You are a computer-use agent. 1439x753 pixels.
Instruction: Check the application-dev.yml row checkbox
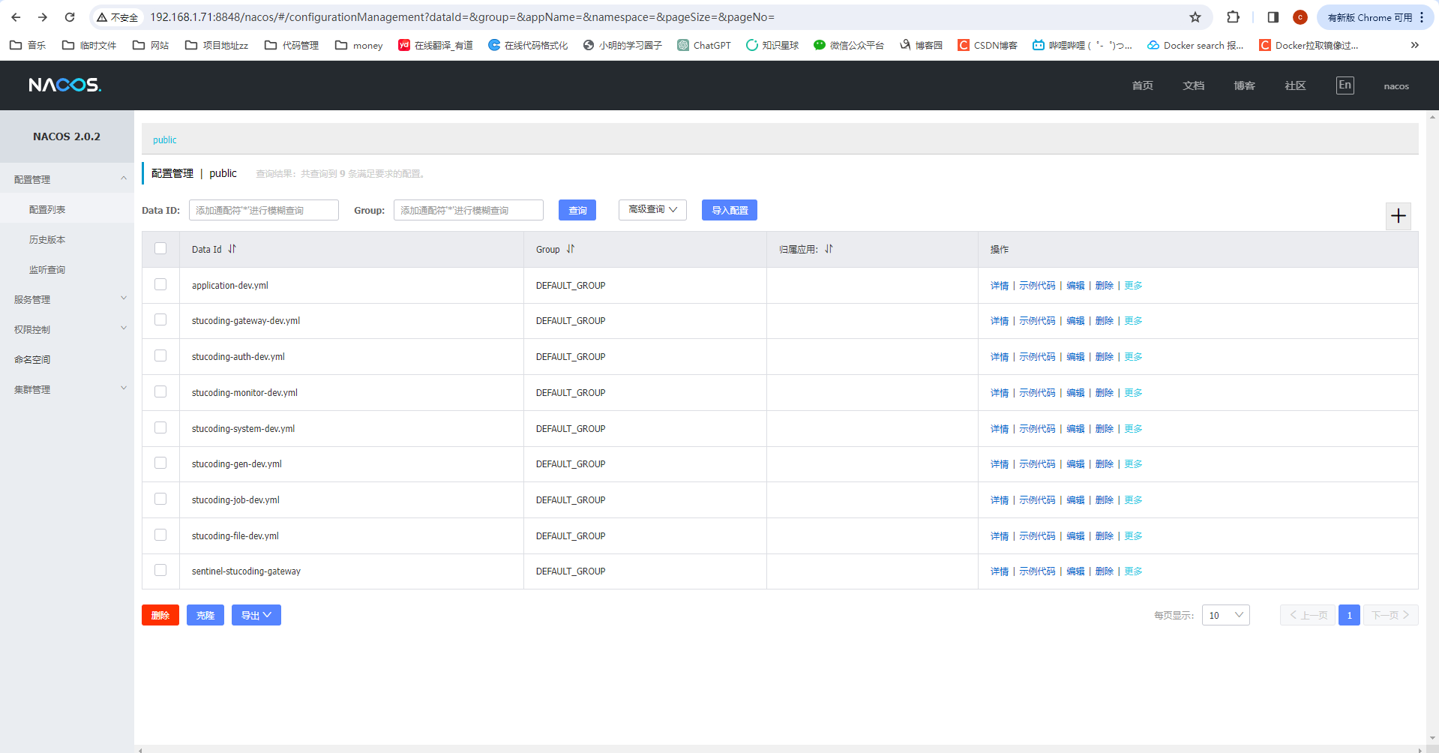(x=160, y=284)
